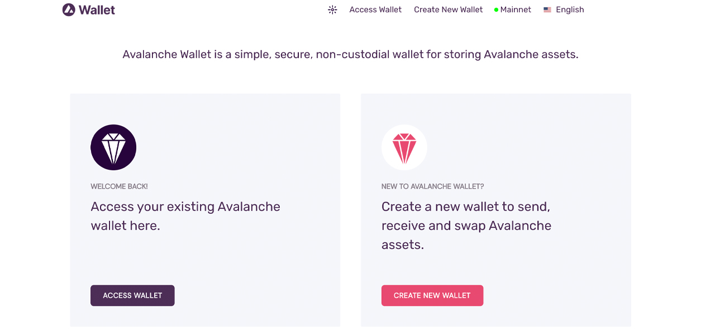Click the US flag language icon
The image size is (715, 335).
547,9
